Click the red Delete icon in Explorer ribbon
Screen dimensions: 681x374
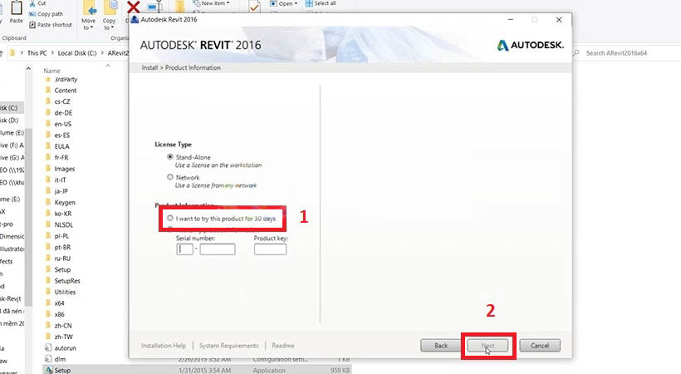[x=133, y=7]
